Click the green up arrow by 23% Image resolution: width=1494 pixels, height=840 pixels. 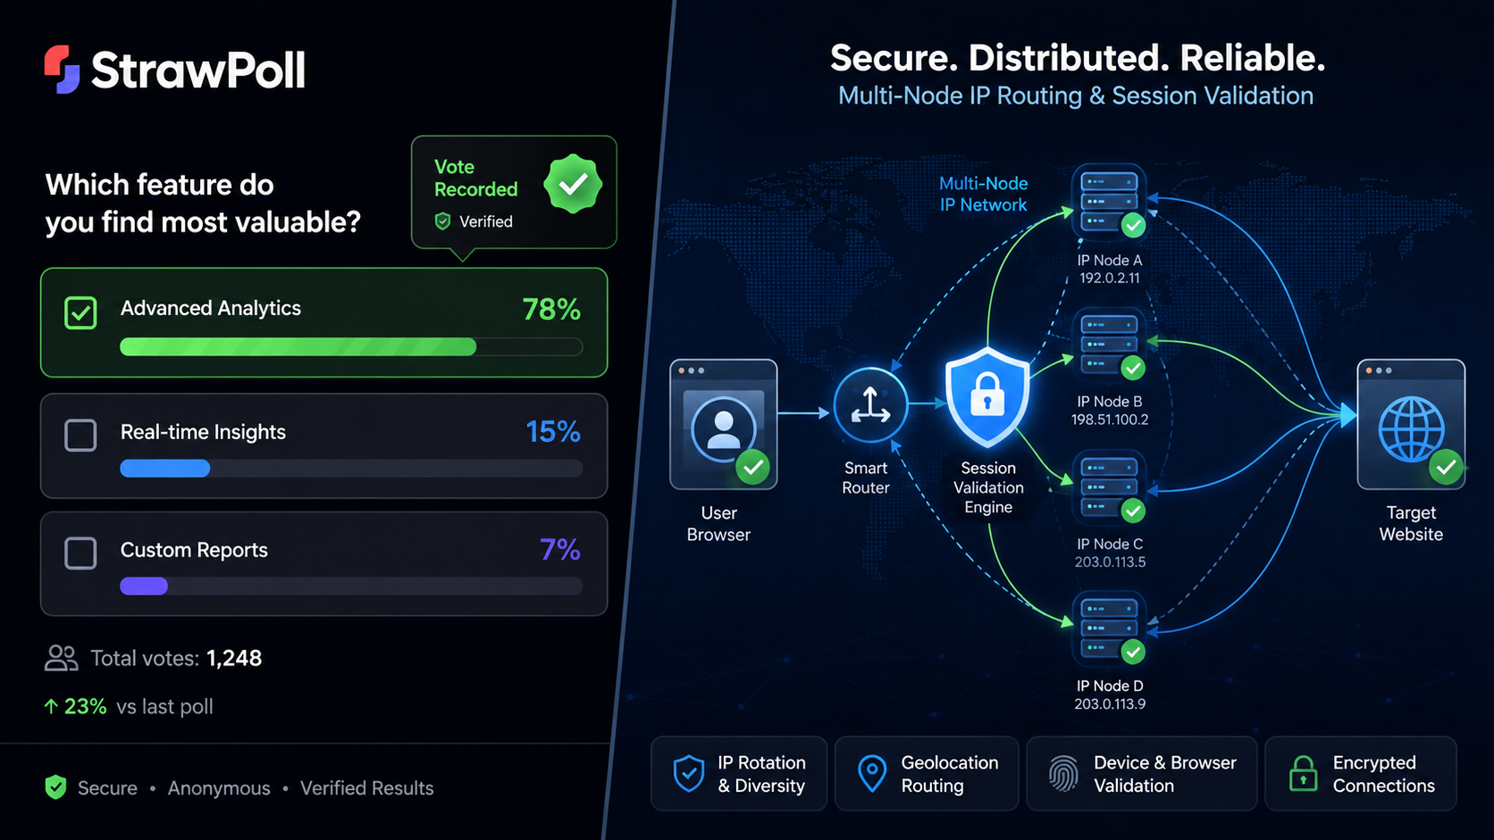[x=51, y=706]
